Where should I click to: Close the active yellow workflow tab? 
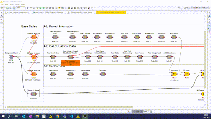[x=124, y=12]
